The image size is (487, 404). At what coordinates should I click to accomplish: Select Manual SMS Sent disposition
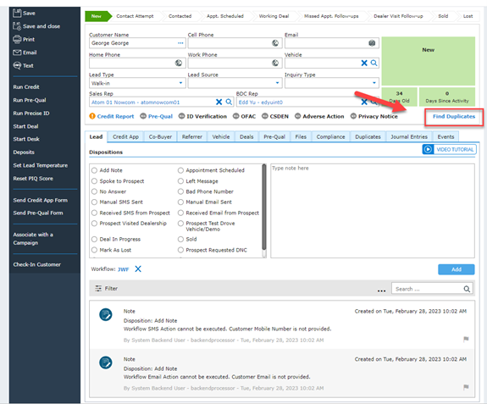tap(94, 202)
